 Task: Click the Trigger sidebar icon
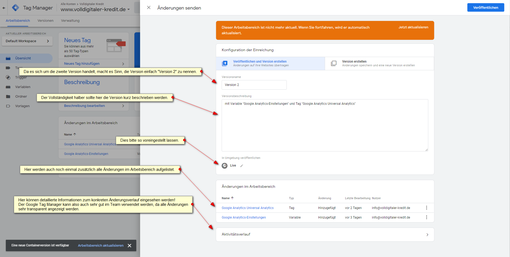tap(8, 77)
